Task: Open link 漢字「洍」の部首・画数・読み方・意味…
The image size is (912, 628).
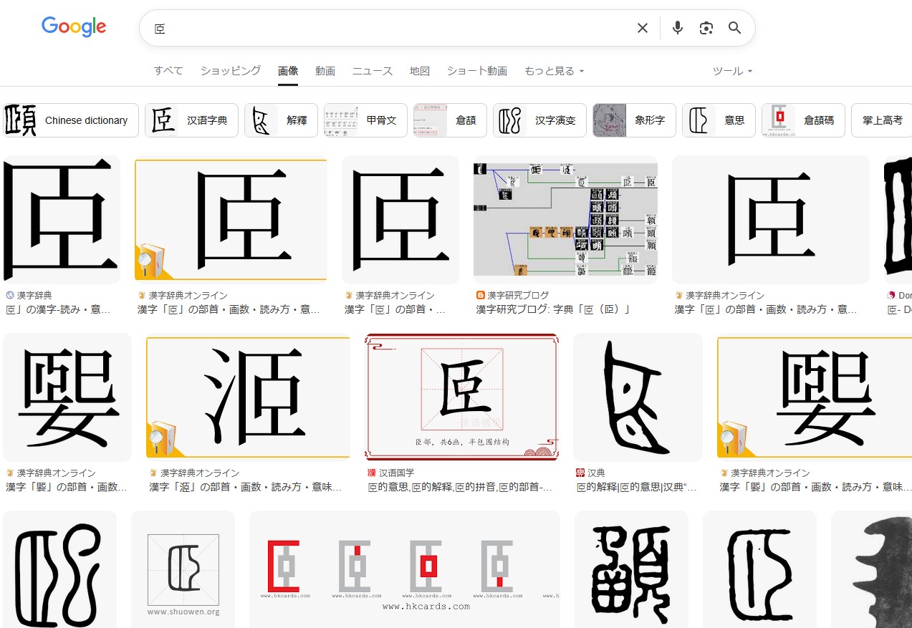Action: pos(245,487)
